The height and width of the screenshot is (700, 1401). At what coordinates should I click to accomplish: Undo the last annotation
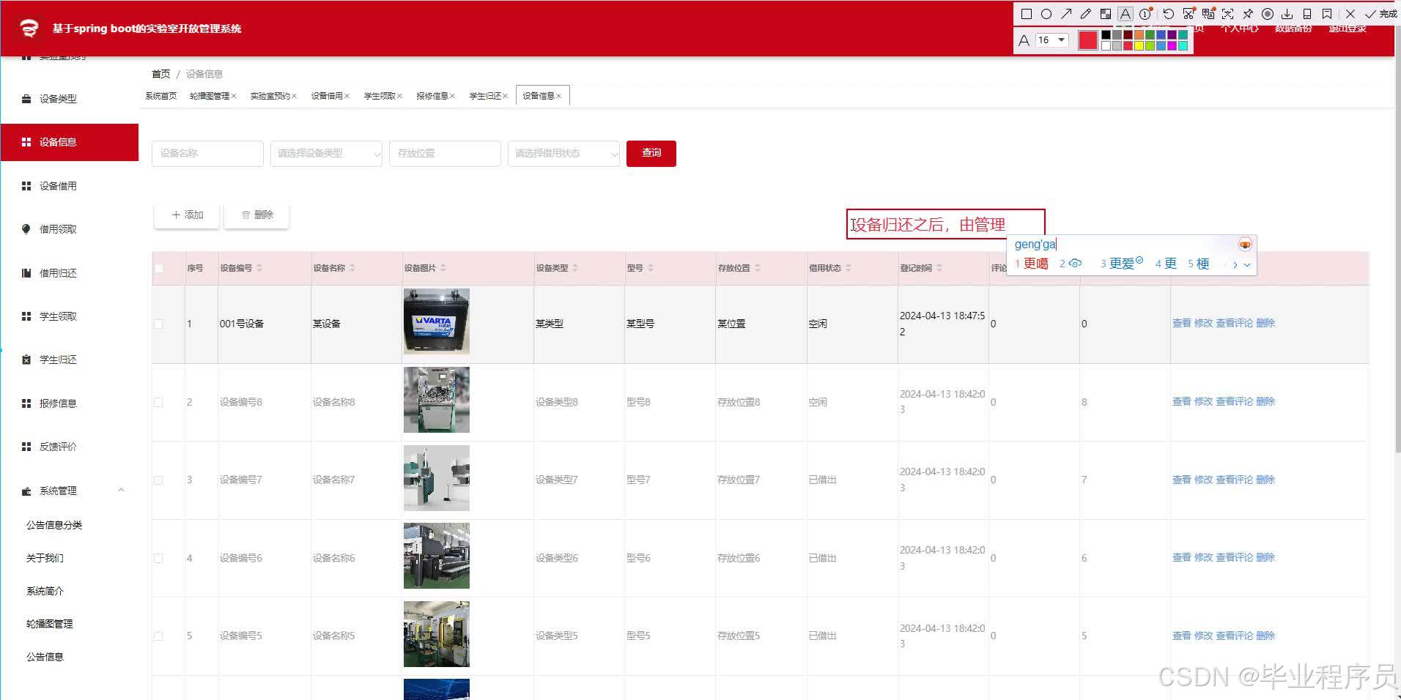pos(1169,14)
